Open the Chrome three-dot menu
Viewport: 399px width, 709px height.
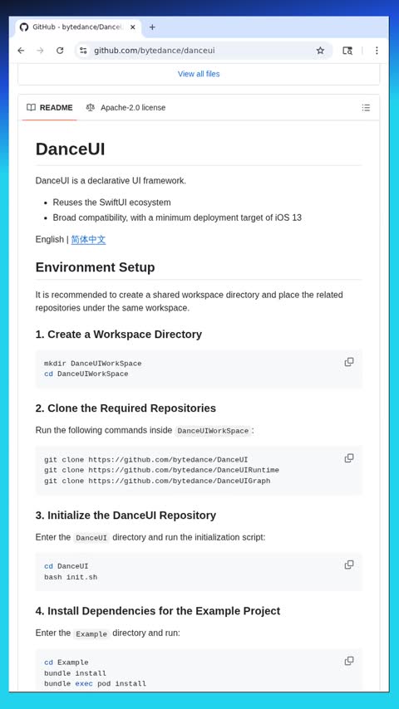pyautogui.click(x=377, y=51)
